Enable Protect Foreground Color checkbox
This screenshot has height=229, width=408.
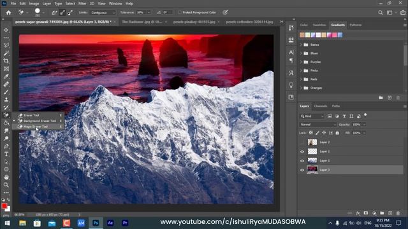(x=180, y=13)
